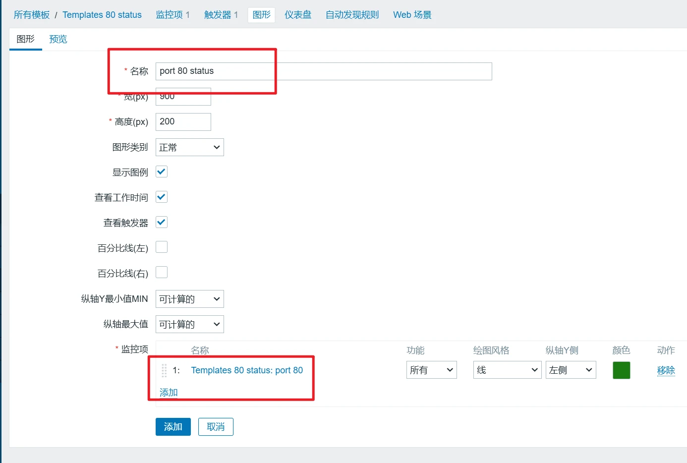Enable the 百分比线(左) checkbox
This screenshot has width=687, height=463.
tap(162, 247)
